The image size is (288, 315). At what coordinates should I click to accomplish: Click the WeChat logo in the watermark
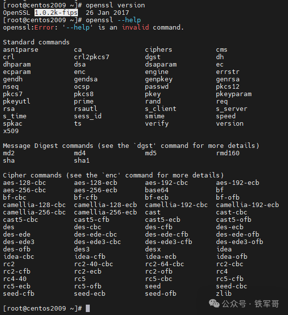point(214,303)
